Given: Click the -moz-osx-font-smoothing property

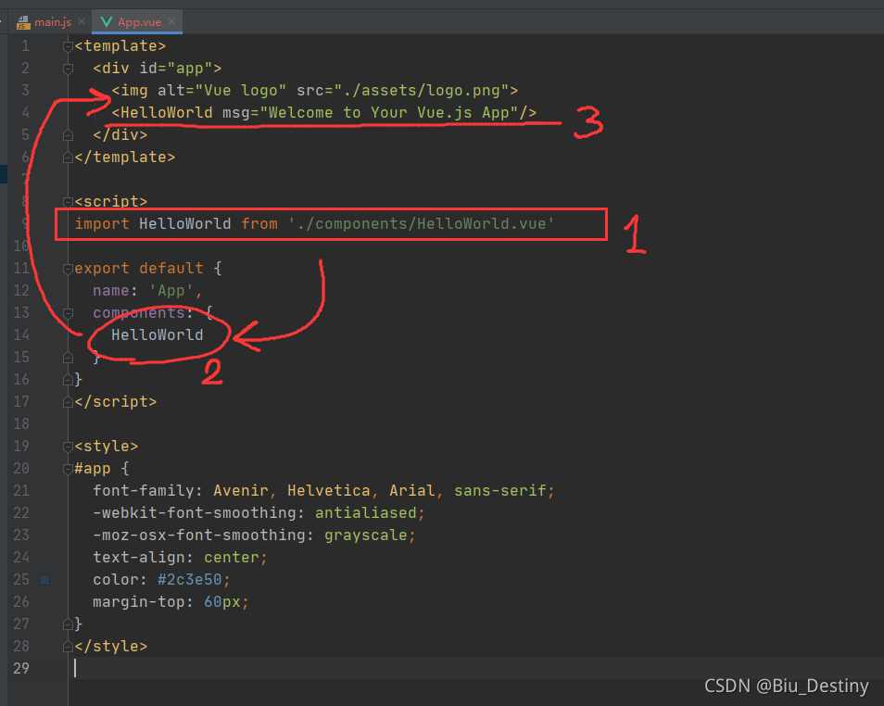Looking at the screenshot, I should (199, 536).
